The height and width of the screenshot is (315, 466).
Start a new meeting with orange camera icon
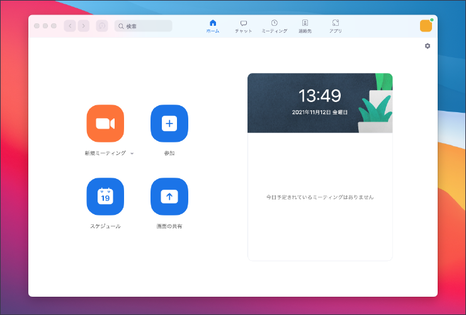[105, 123]
